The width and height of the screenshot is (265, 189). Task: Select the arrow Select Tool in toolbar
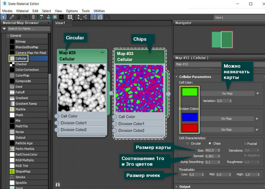(x=4, y=17)
